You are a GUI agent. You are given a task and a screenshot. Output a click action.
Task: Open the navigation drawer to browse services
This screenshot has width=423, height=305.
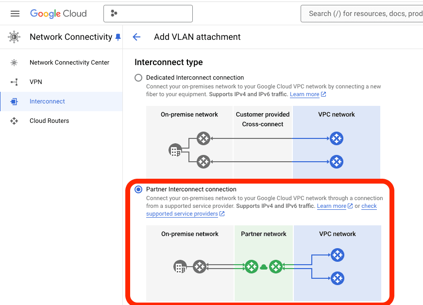14,13
